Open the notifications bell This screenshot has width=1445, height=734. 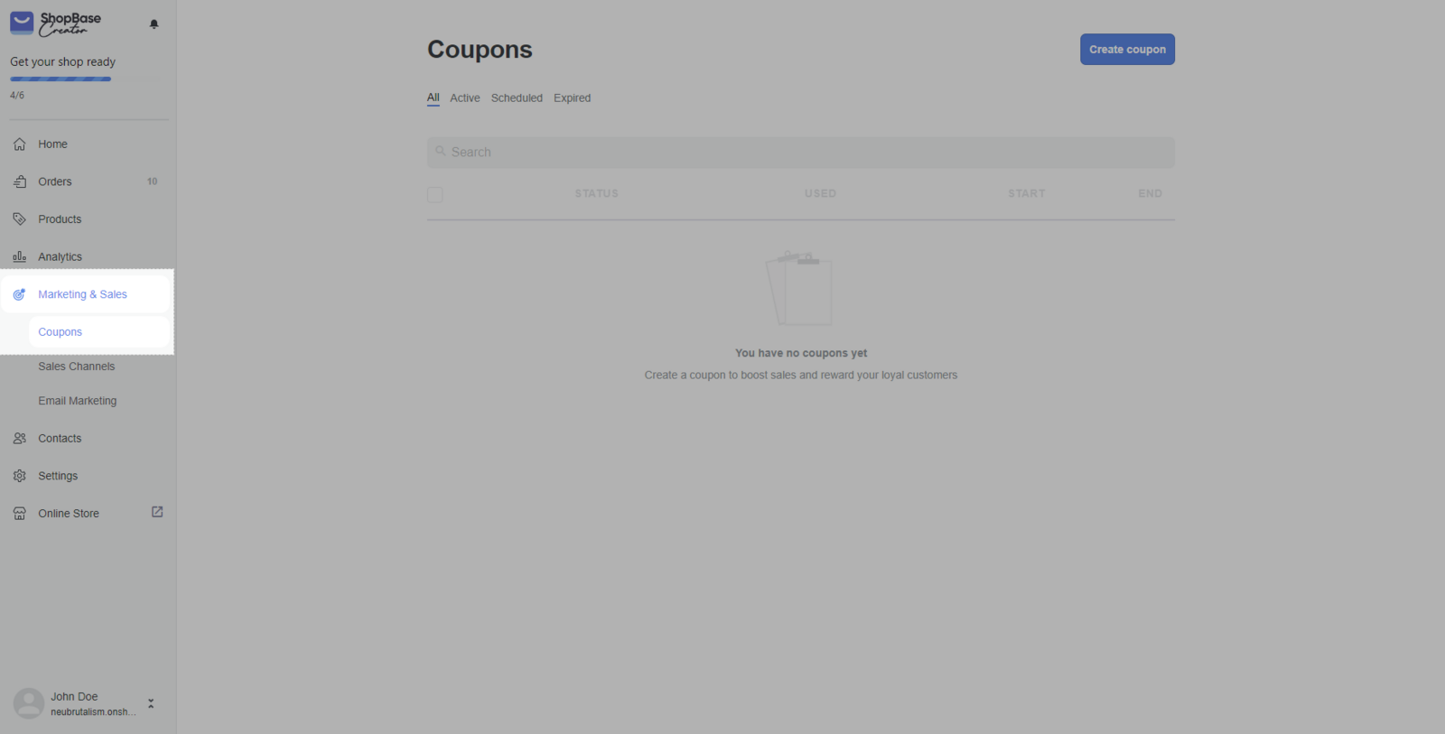pyautogui.click(x=154, y=24)
